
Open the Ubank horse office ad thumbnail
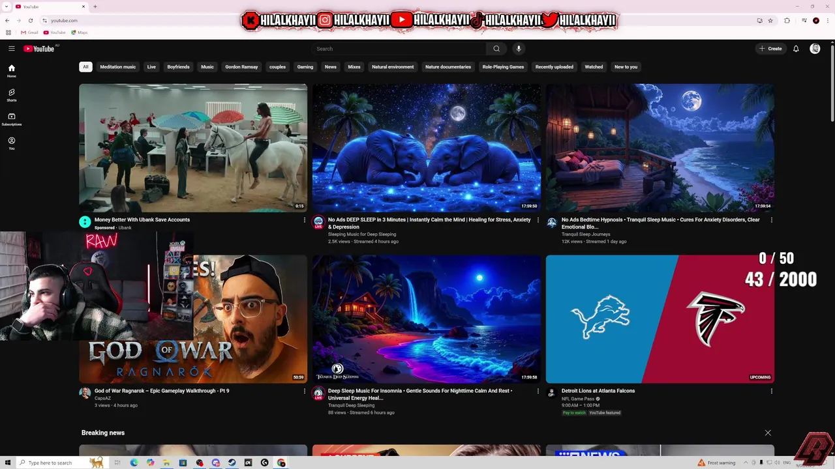tap(193, 148)
